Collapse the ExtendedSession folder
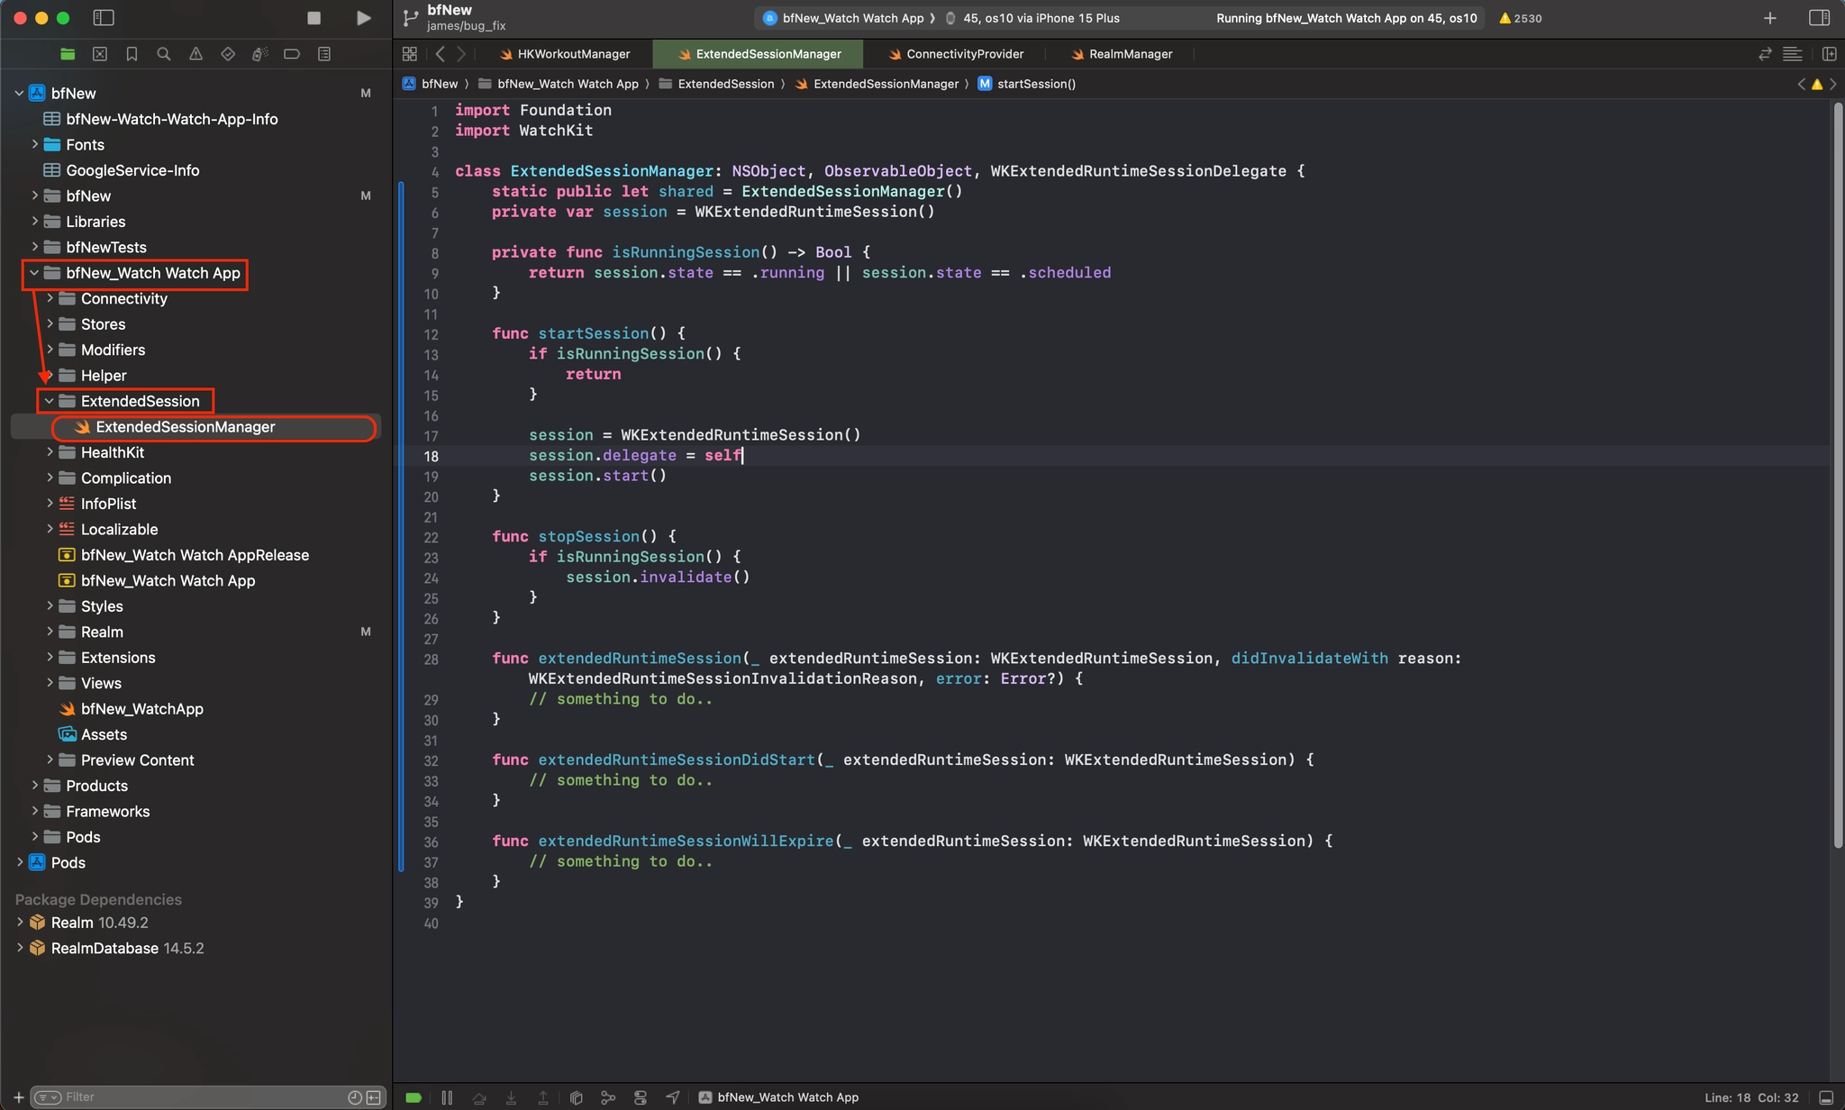This screenshot has height=1110, width=1845. point(50,401)
